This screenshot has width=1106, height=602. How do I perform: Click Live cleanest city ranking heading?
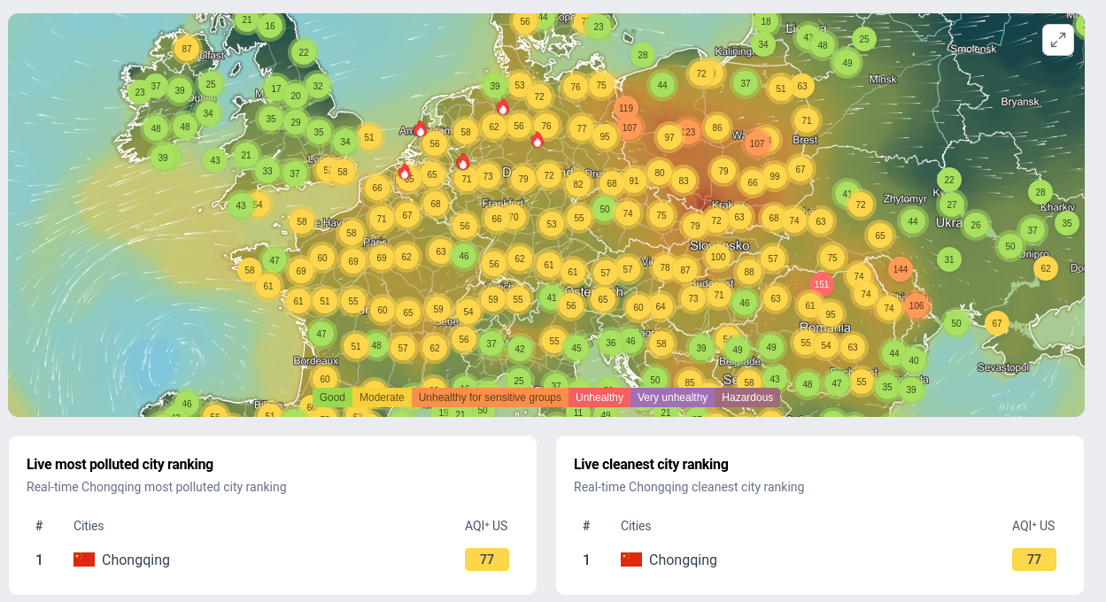click(x=651, y=464)
